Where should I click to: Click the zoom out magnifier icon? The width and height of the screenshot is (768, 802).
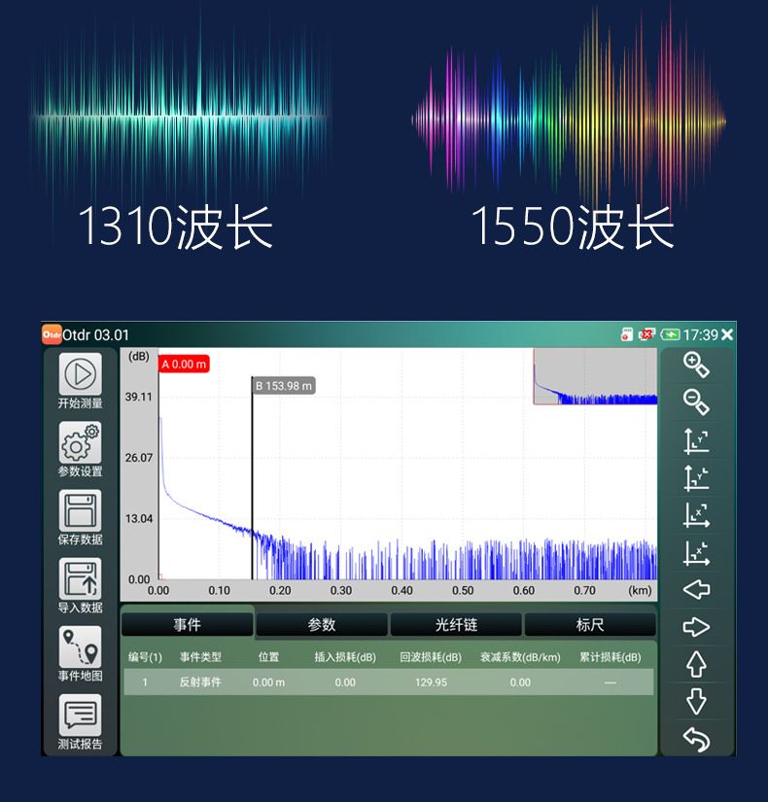click(696, 401)
